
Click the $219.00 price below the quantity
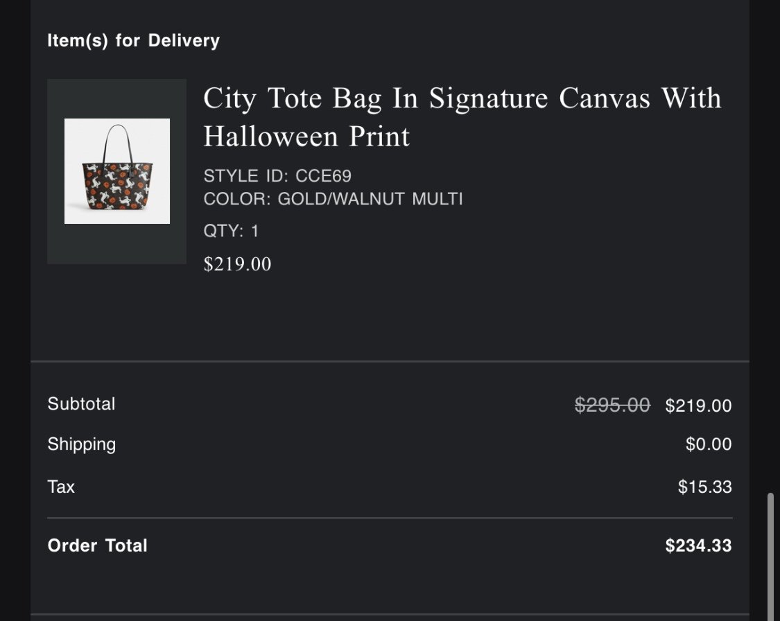pos(237,264)
